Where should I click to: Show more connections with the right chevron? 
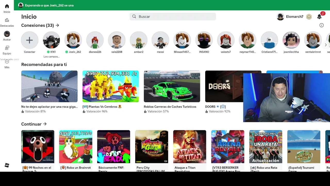click(326, 45)
